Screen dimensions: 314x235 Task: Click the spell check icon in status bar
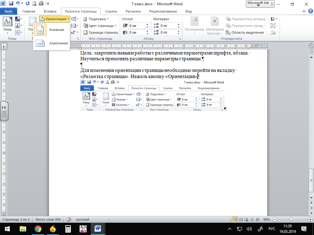click(x=69, y=219)
